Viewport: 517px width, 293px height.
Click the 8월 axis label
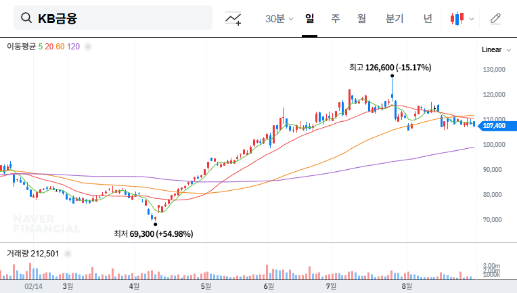click(407, 286)
